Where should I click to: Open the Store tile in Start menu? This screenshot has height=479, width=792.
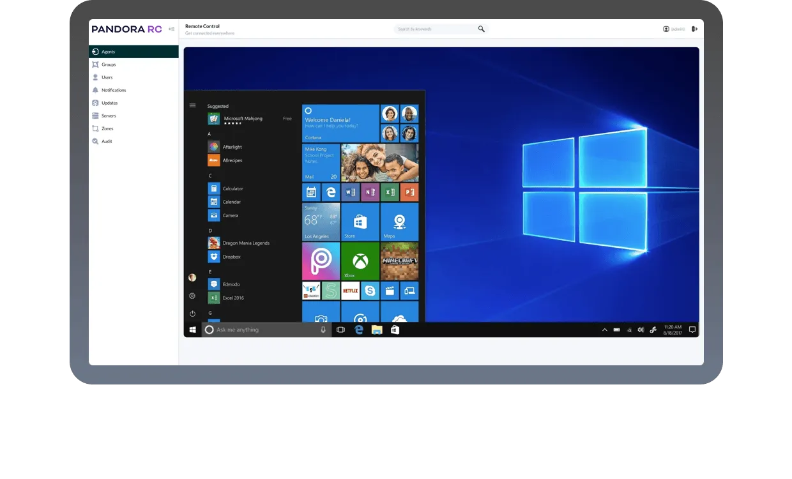pyautogui.click(x=360, y=222)
